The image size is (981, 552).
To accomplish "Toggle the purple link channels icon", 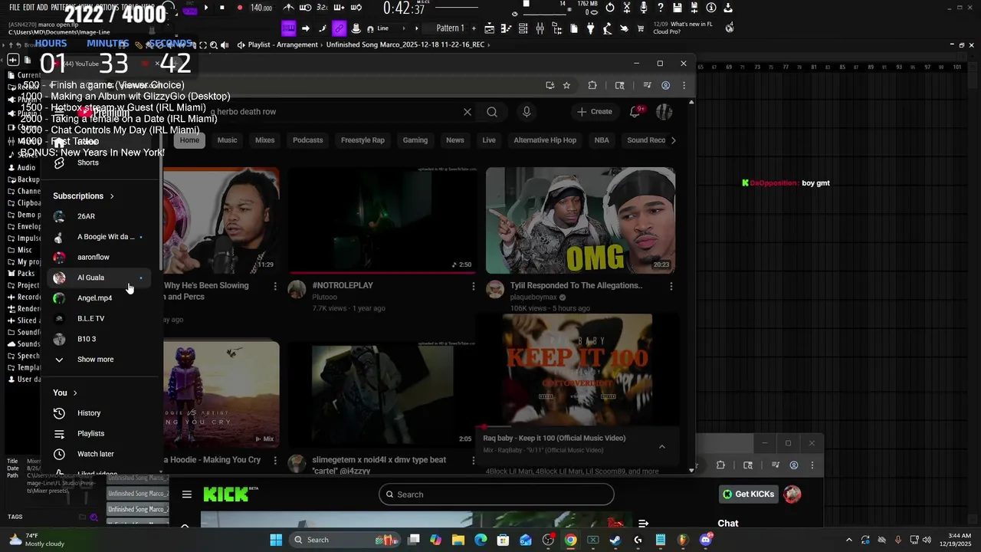I will coord(339,28).
